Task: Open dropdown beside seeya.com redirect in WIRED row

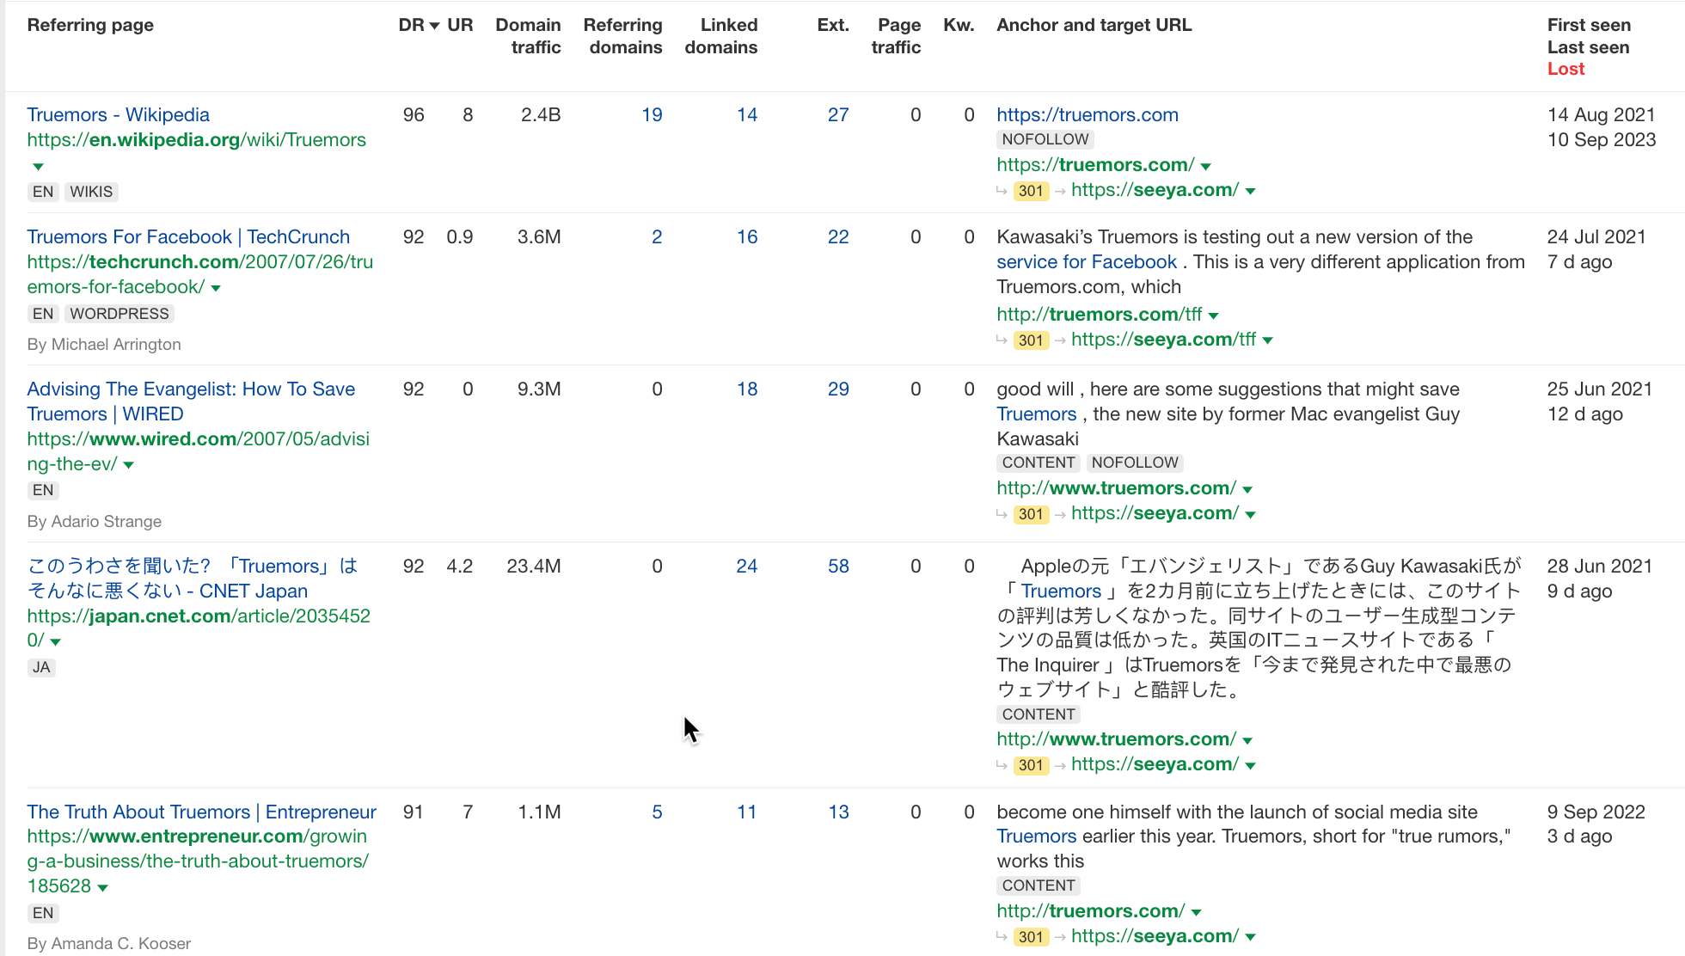Action: 1251,514
